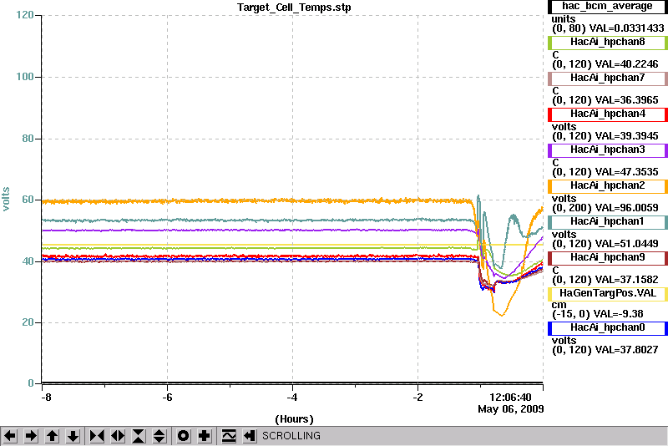Click the 120 y-axis tick label
Viewport: 668px width, 446px height.
[x=25, y=15]
